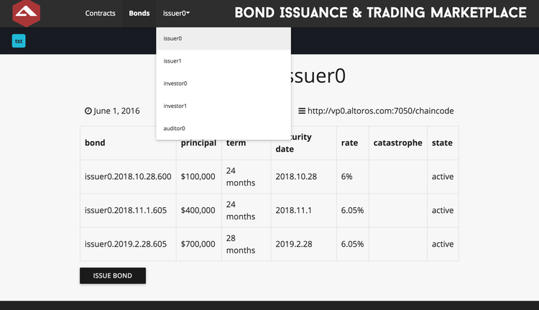Open the Bonds nav item
This screenshot has width=539, height=310.
[139, 13]
